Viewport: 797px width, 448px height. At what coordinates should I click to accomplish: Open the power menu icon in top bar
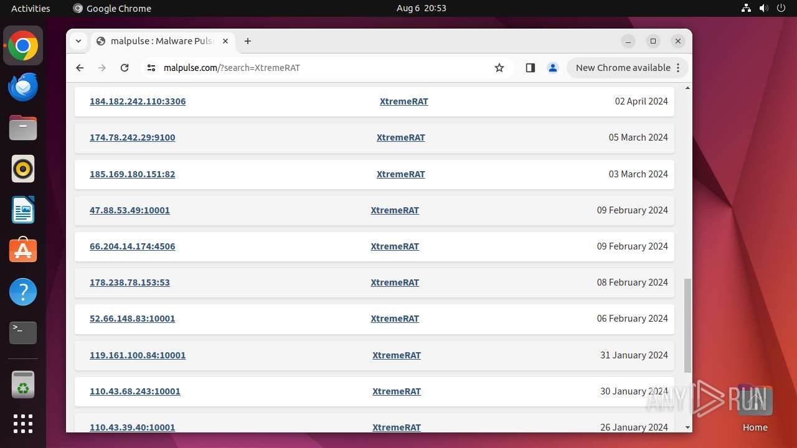pyautogui.click(x=781, y=8)
